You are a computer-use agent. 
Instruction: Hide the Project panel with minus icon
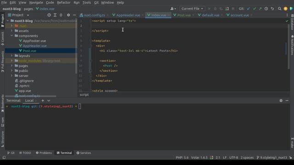[74, 15]
